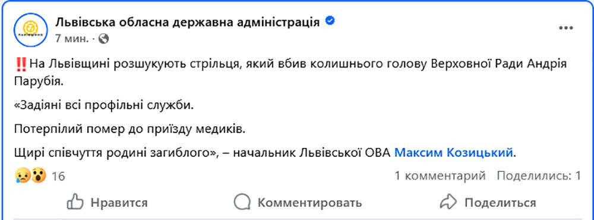Open the page's round profile avatar
Screen dimensions: 594x220
pyautogui.click(x=31, y=30)
